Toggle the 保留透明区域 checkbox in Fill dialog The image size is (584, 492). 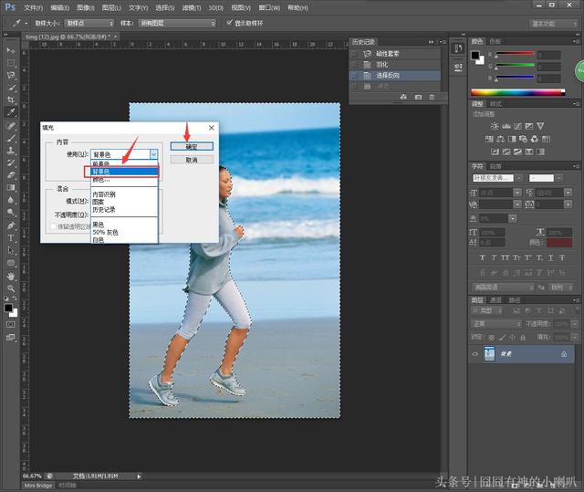point(51,226)
